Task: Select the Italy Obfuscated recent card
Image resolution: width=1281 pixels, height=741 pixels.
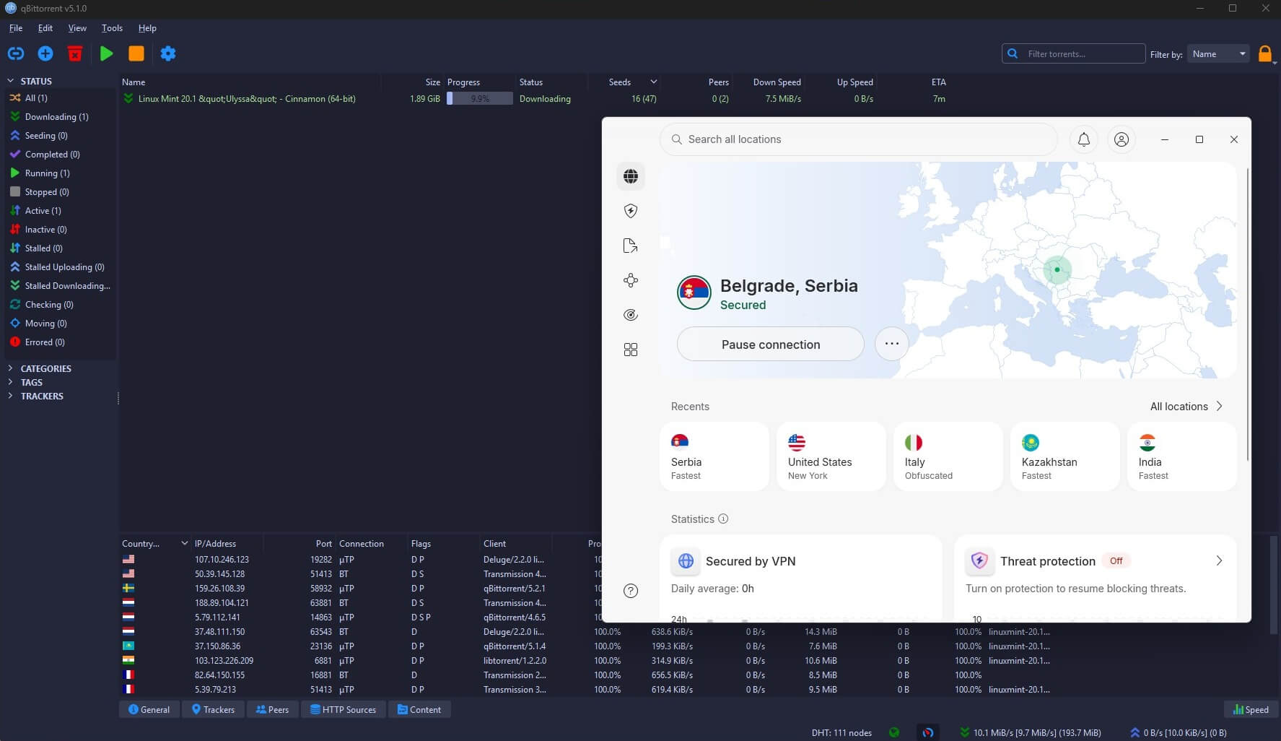Action: coord(948,457)
